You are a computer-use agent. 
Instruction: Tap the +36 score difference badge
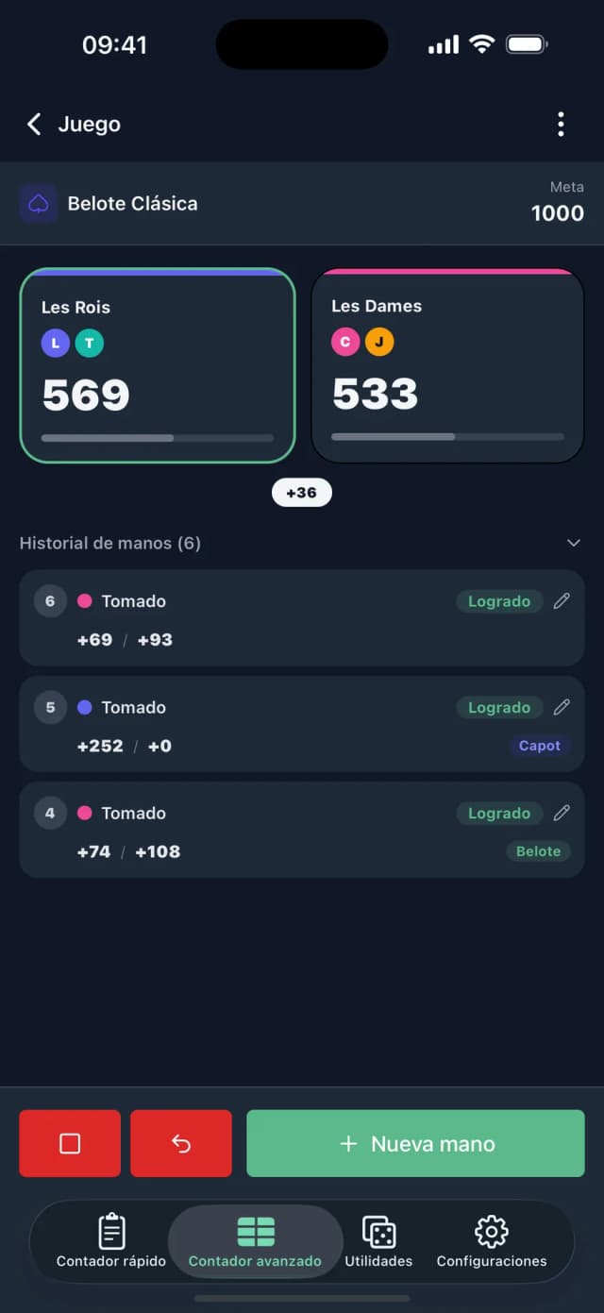pos(301,493)
